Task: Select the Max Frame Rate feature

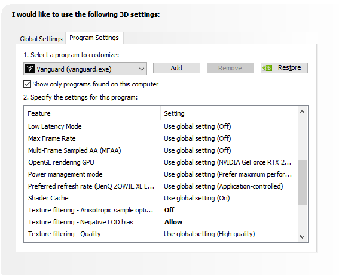Action: 52,138
